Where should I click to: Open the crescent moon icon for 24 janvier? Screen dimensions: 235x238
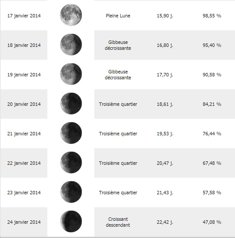[x=71, y=221]
